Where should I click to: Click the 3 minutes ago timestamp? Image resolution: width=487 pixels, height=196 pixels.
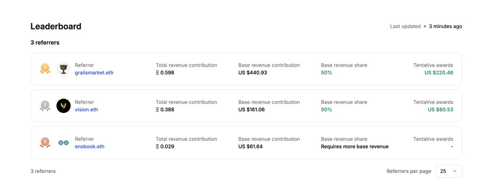click(445, 26)
